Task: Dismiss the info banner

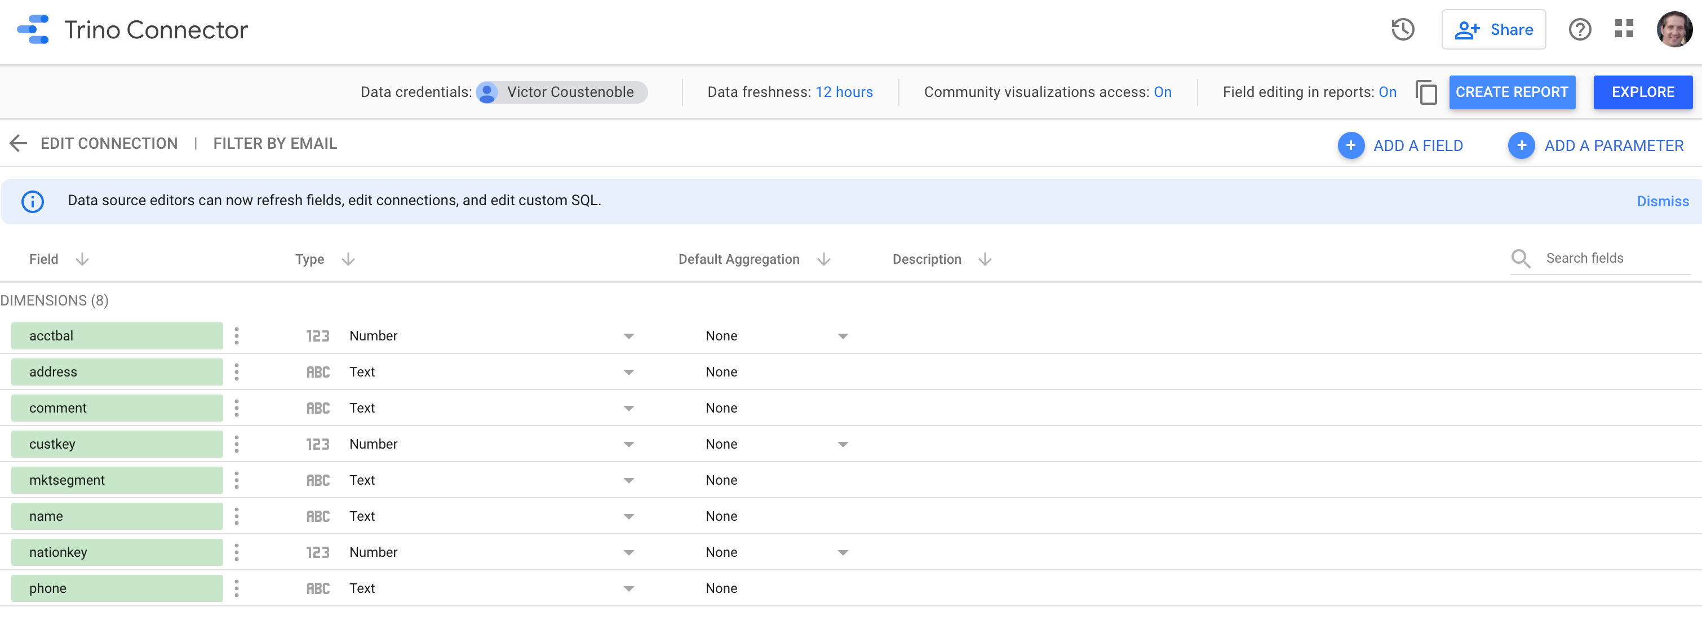Action: 1661,201
